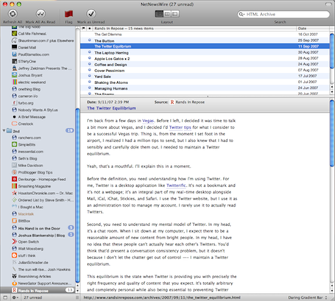335x301 pixels.
Task: Click the electric weekend feed icon
Action: click(15, 82)
